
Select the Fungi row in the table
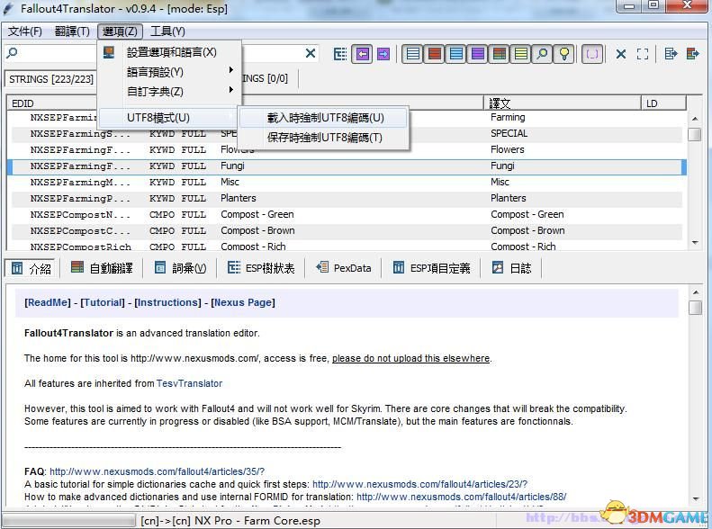tap(347, 166)
